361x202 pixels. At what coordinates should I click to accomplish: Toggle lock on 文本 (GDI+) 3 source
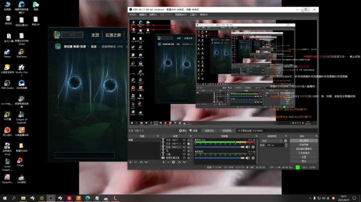coord(189,143)
